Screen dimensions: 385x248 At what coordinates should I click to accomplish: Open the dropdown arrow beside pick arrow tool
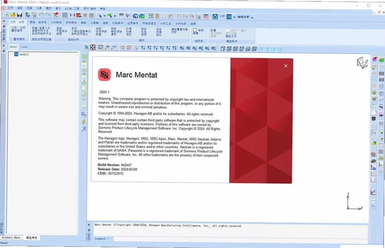click(x=105, y=16)
